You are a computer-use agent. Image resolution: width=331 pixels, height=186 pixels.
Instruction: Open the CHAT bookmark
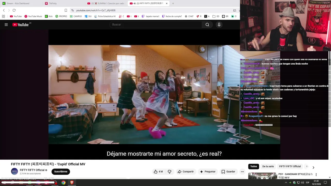pyautogui.click(x=189, y=16)
